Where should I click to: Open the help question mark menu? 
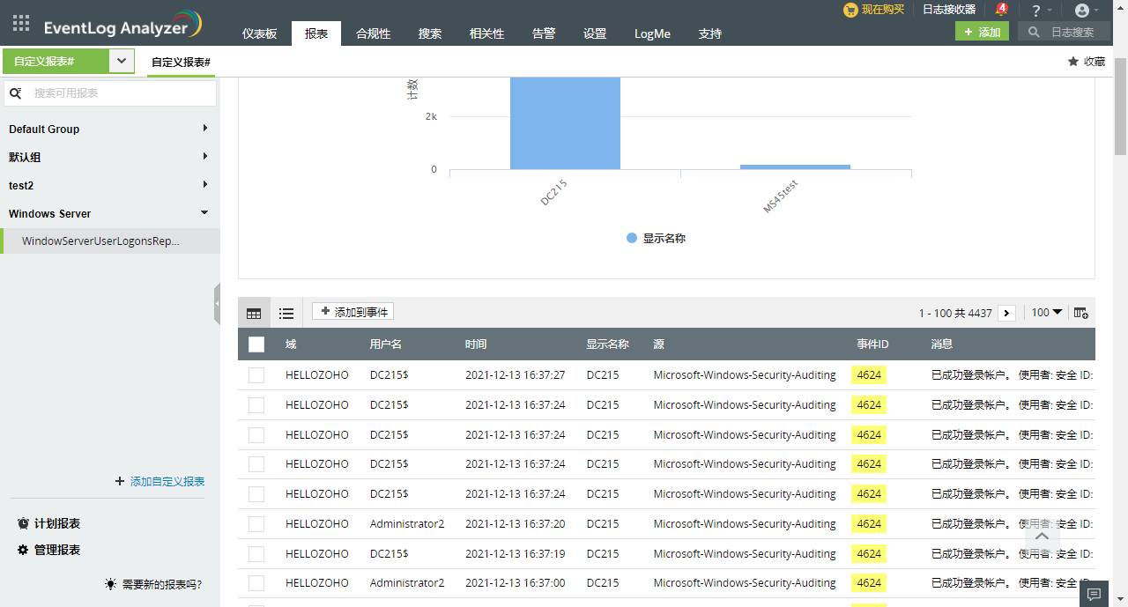pos(1036,11)
